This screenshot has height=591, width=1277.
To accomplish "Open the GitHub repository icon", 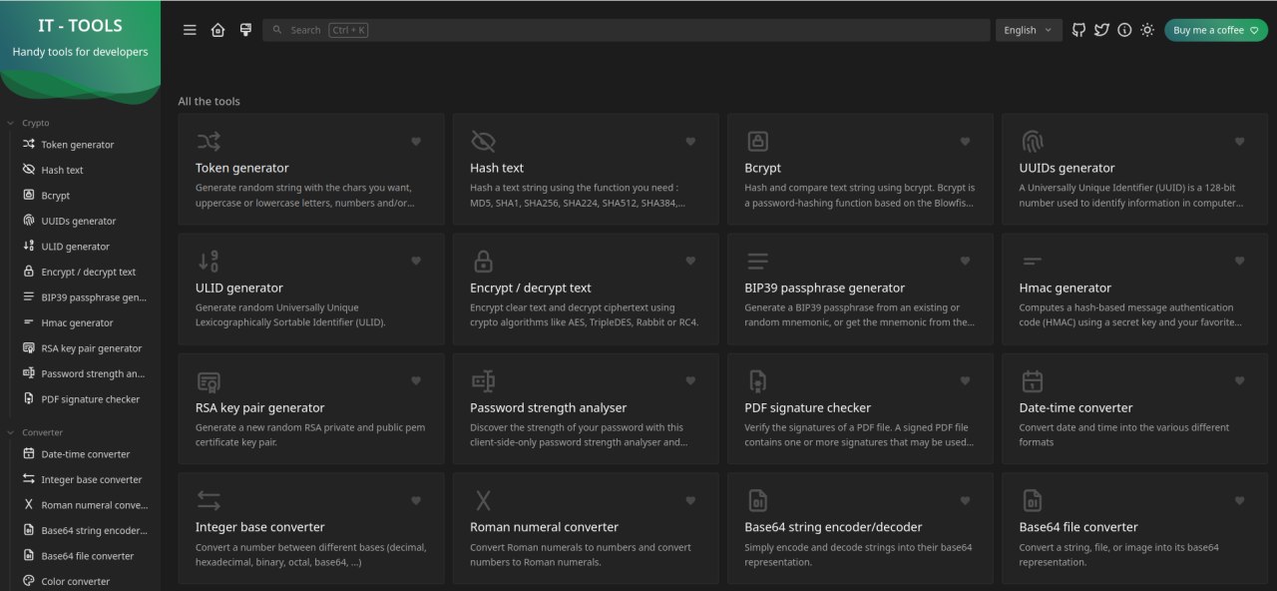I will coord(1078,30).
